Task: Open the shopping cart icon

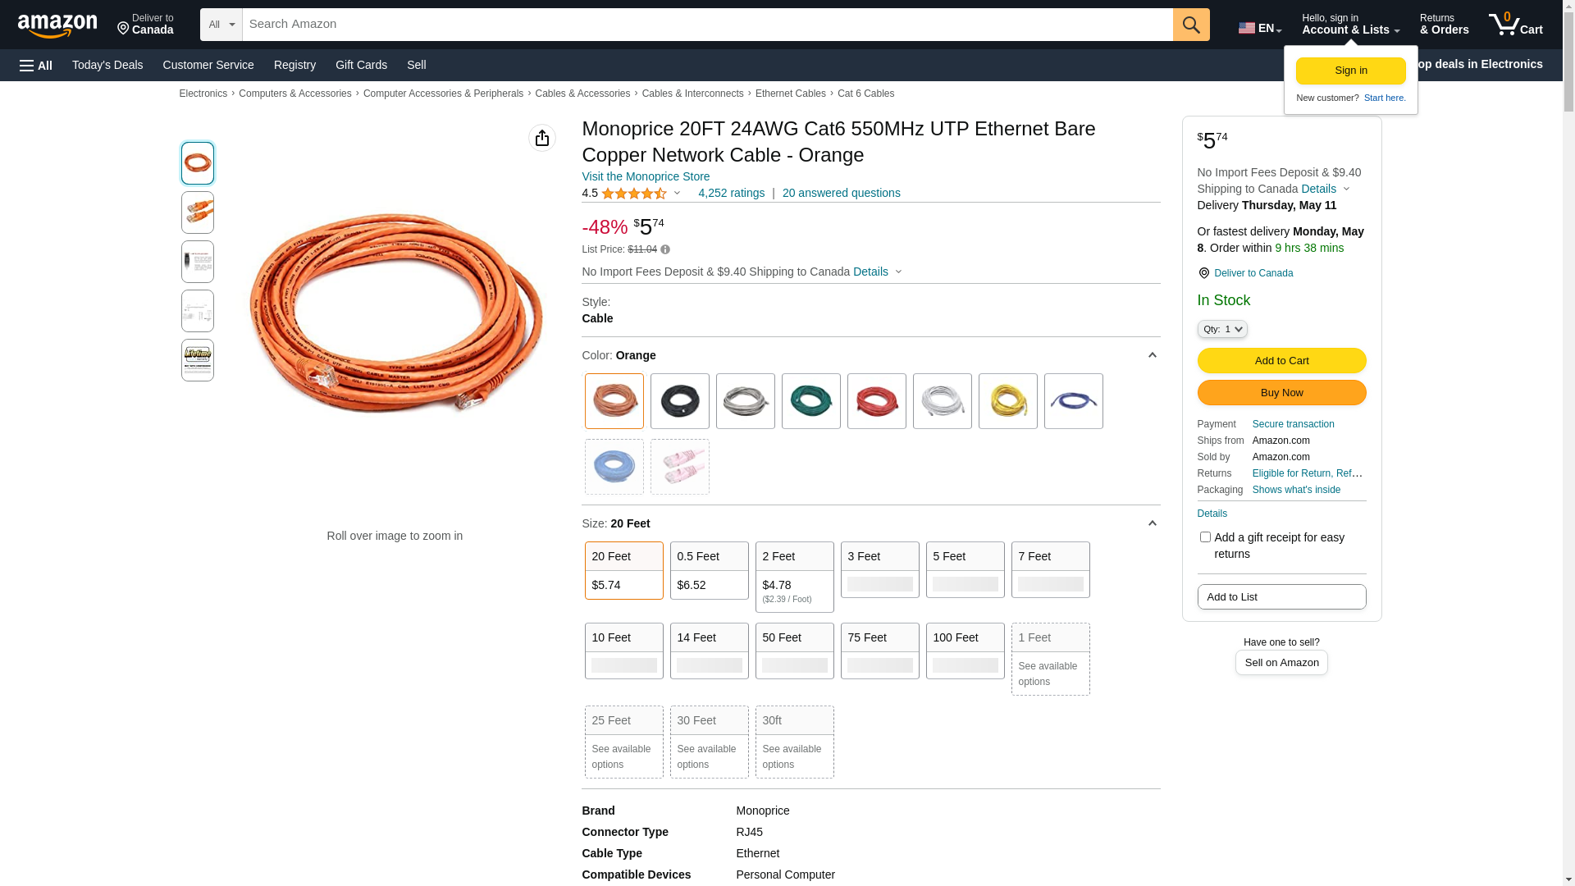Action: [x=1515, y=25]
